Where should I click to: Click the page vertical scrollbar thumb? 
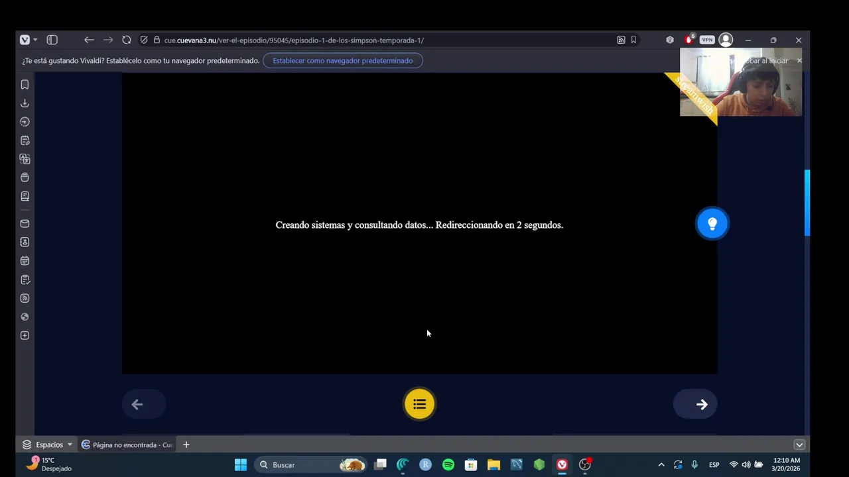pyautogui.click(x=807, y=203)
